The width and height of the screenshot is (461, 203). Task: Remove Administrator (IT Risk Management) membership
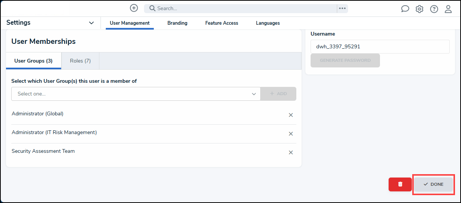[x=291, y=134]
